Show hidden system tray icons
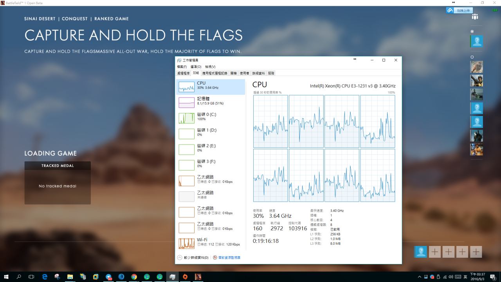Viewport: 501px width, 282px height. pyautogui.click(x=420, y=277)
